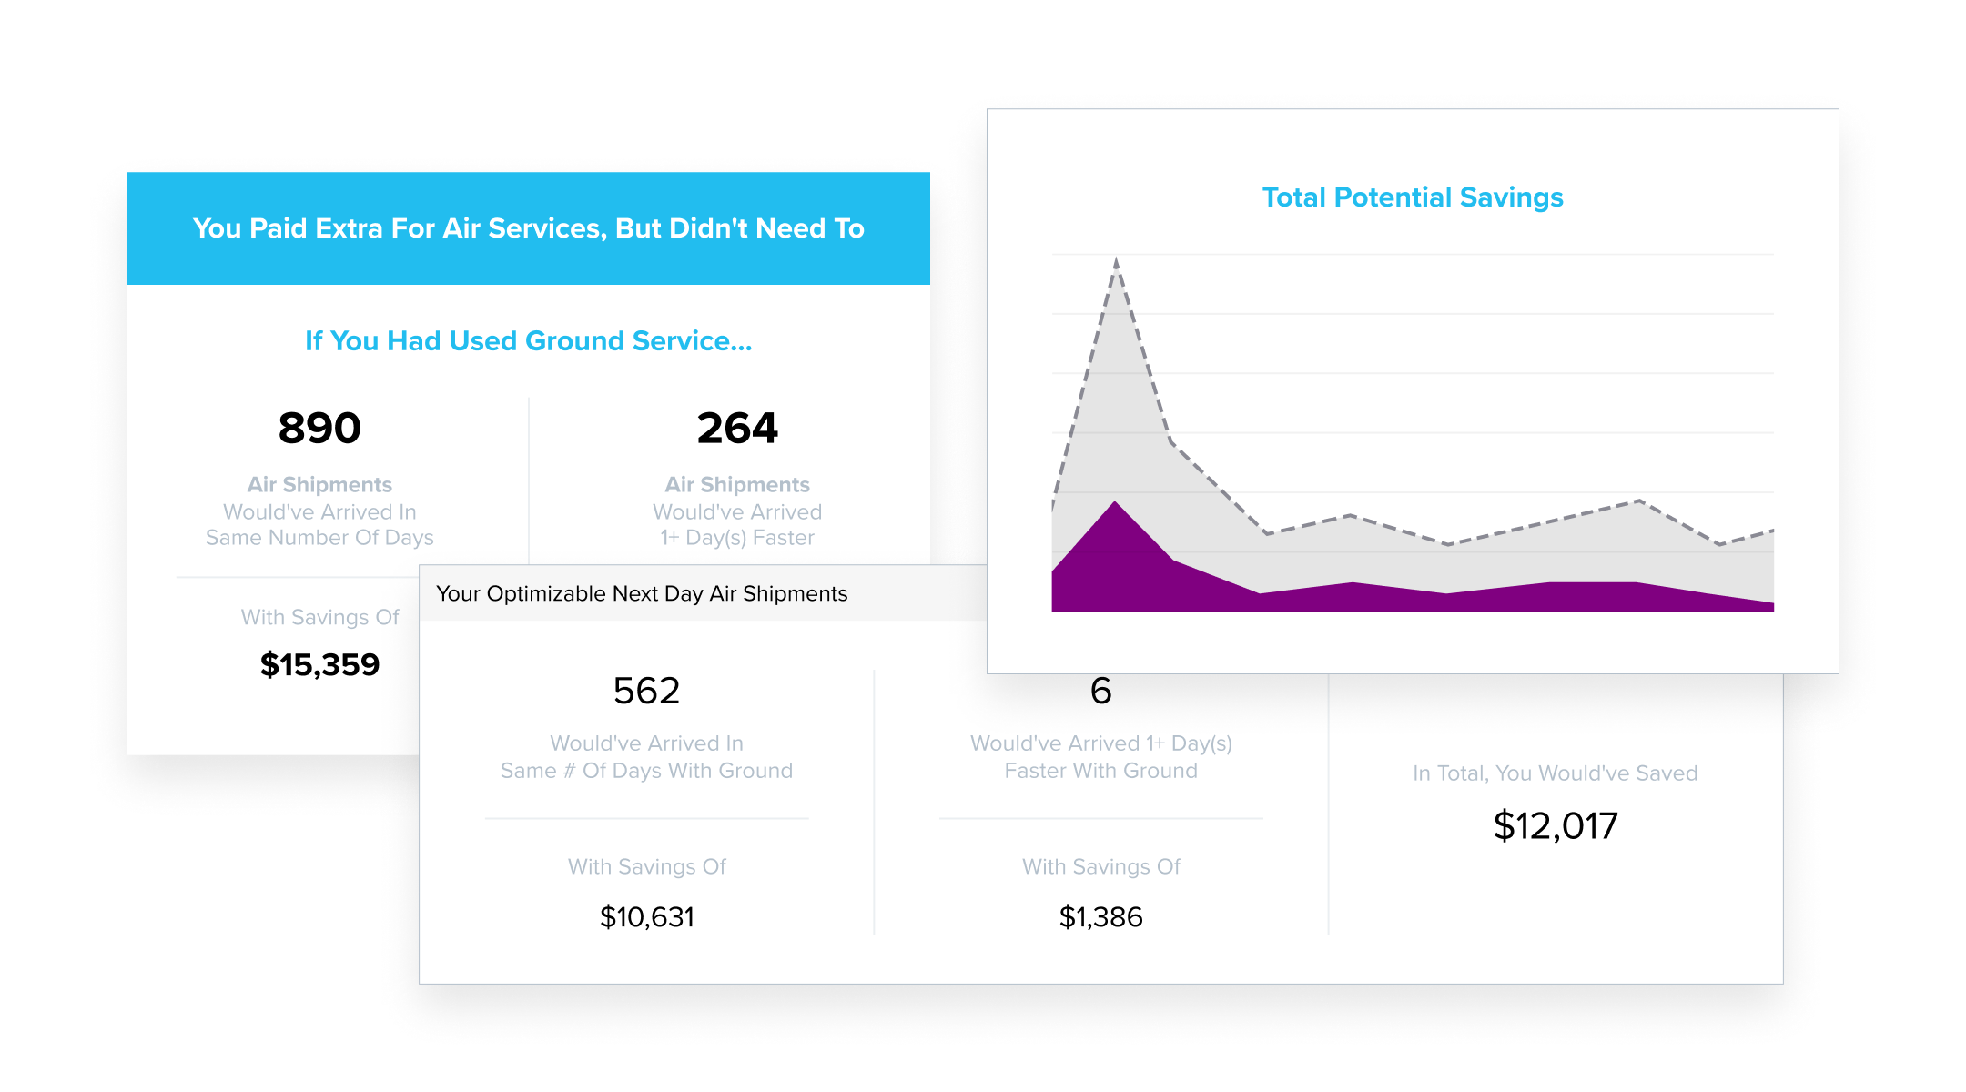The image size is (1966, 1092).
Task: Click '1+ Day(s) Faster' label under 264
Action: coord(737,538)
